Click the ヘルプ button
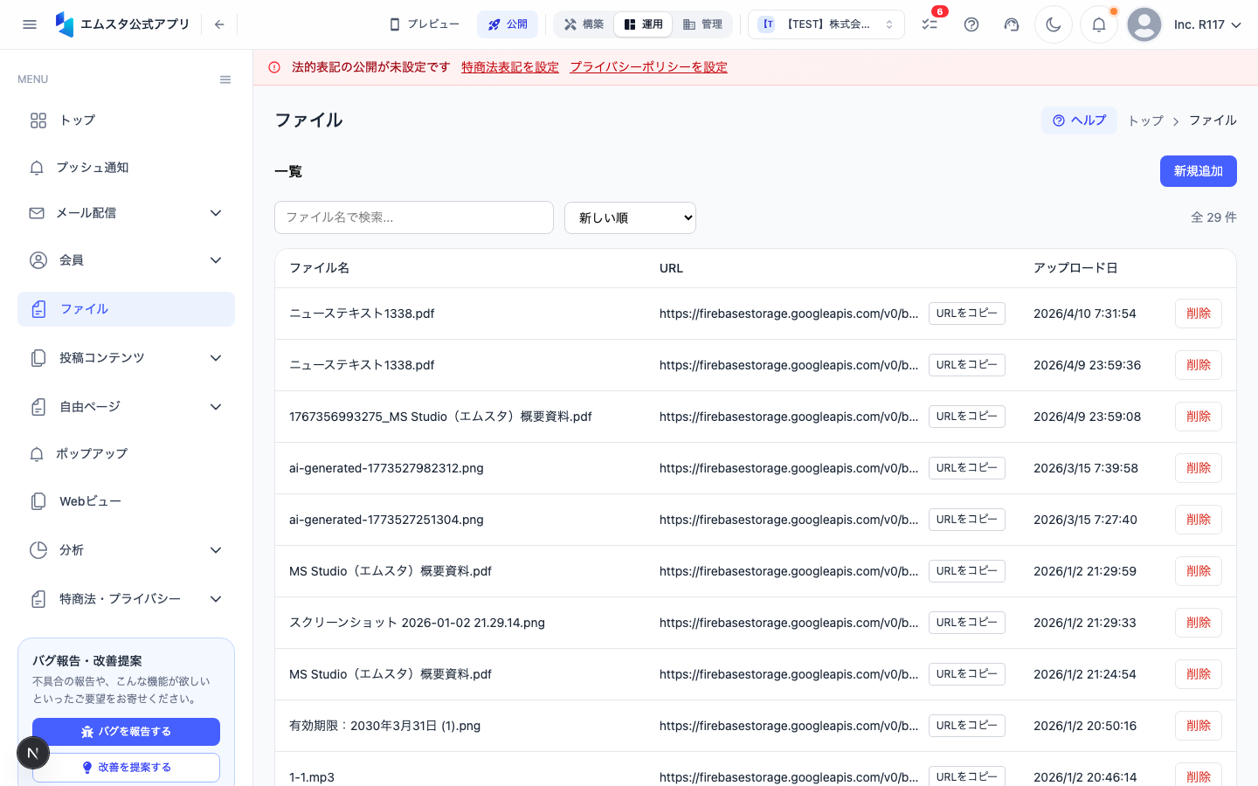This screenshot has width=1258, height=786. 1079,121
